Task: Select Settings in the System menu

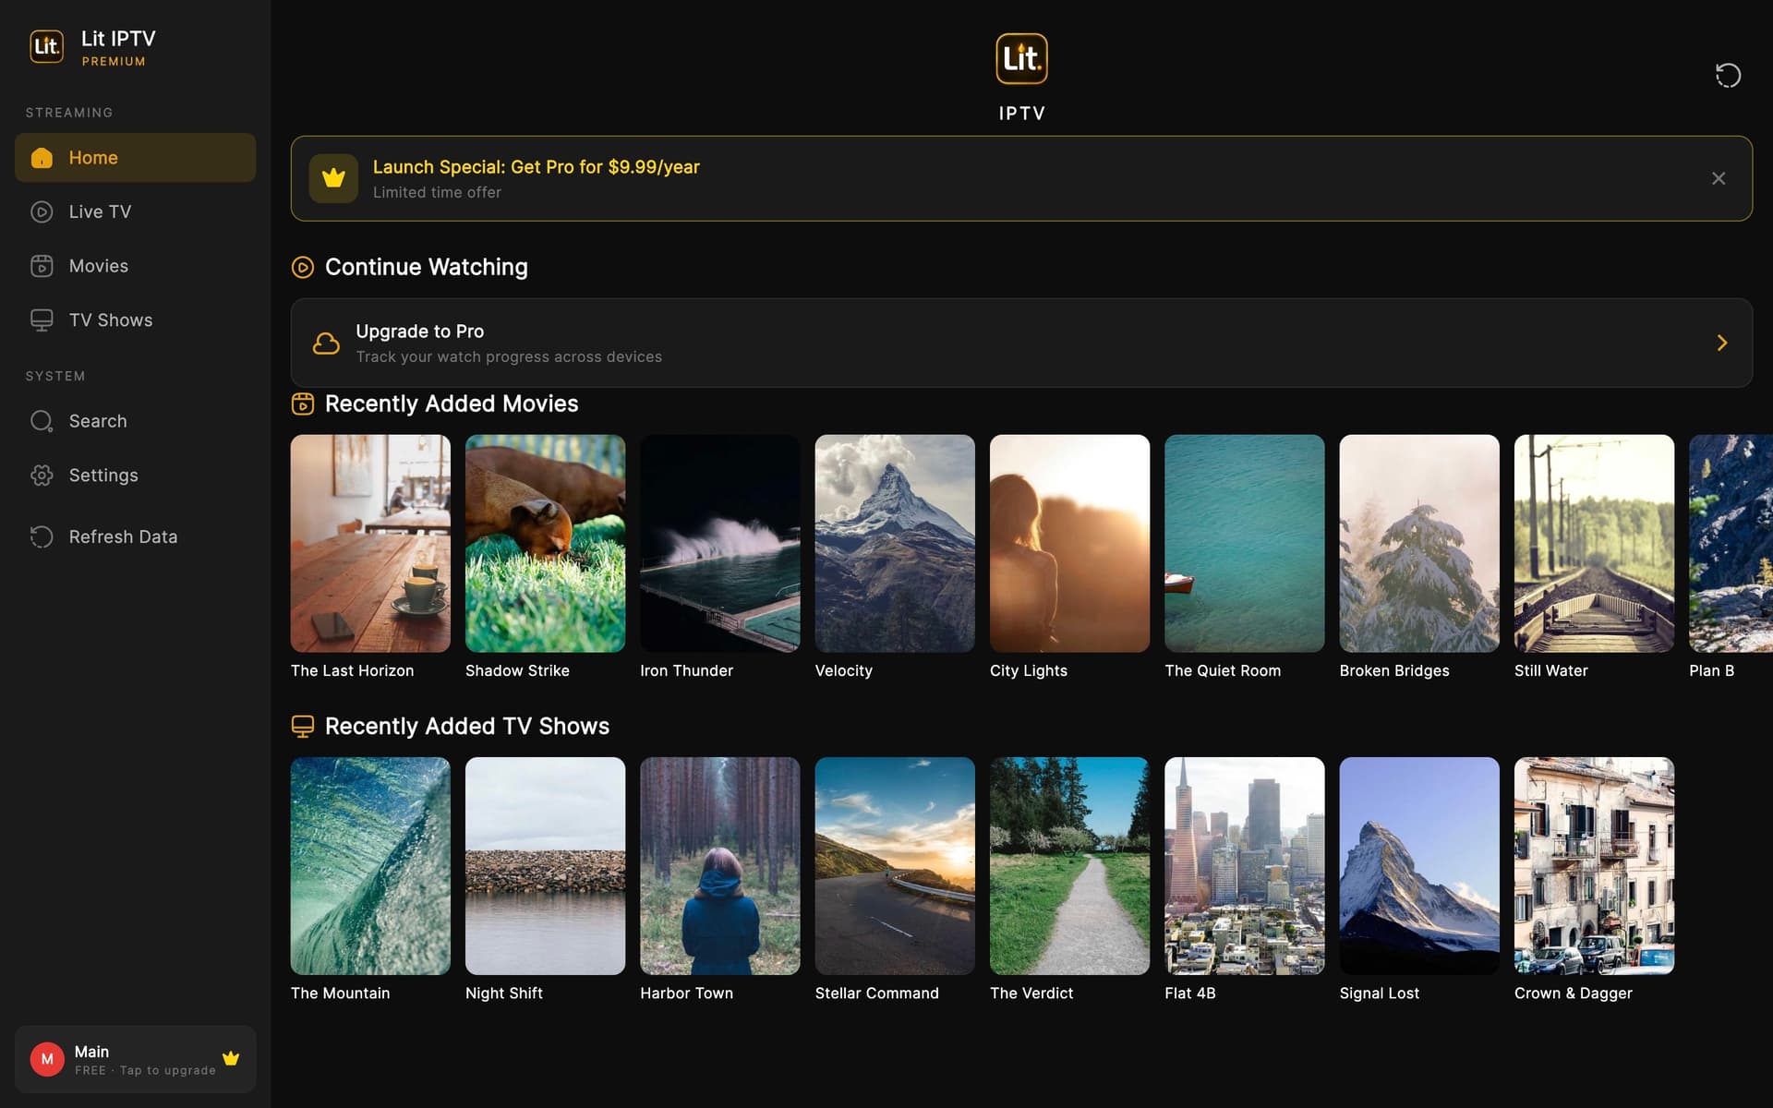Action: 103,475
